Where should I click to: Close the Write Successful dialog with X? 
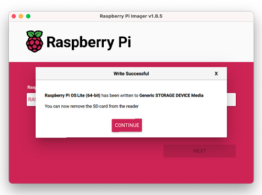tap(216, 74)
